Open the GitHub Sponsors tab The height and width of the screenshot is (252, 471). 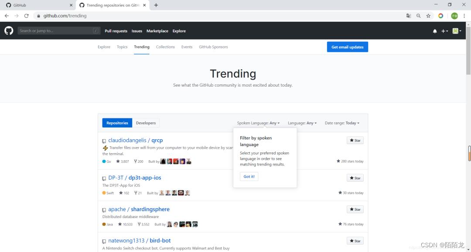[x=213, y=47]
